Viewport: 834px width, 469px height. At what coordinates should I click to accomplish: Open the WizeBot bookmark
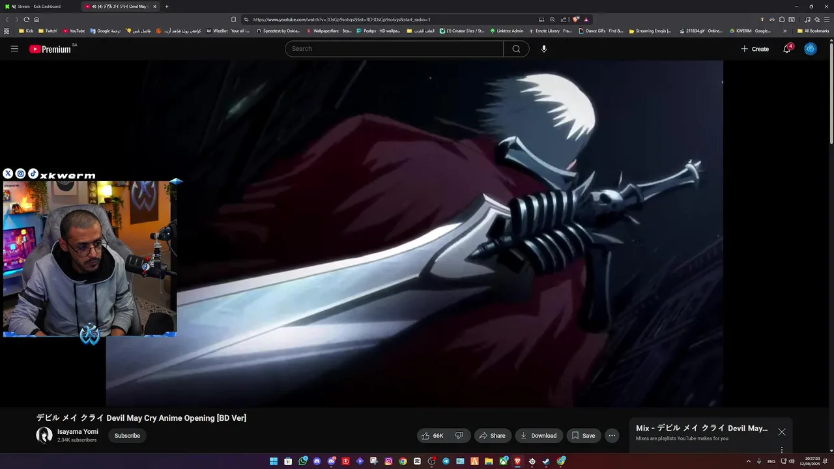[227, 31]
